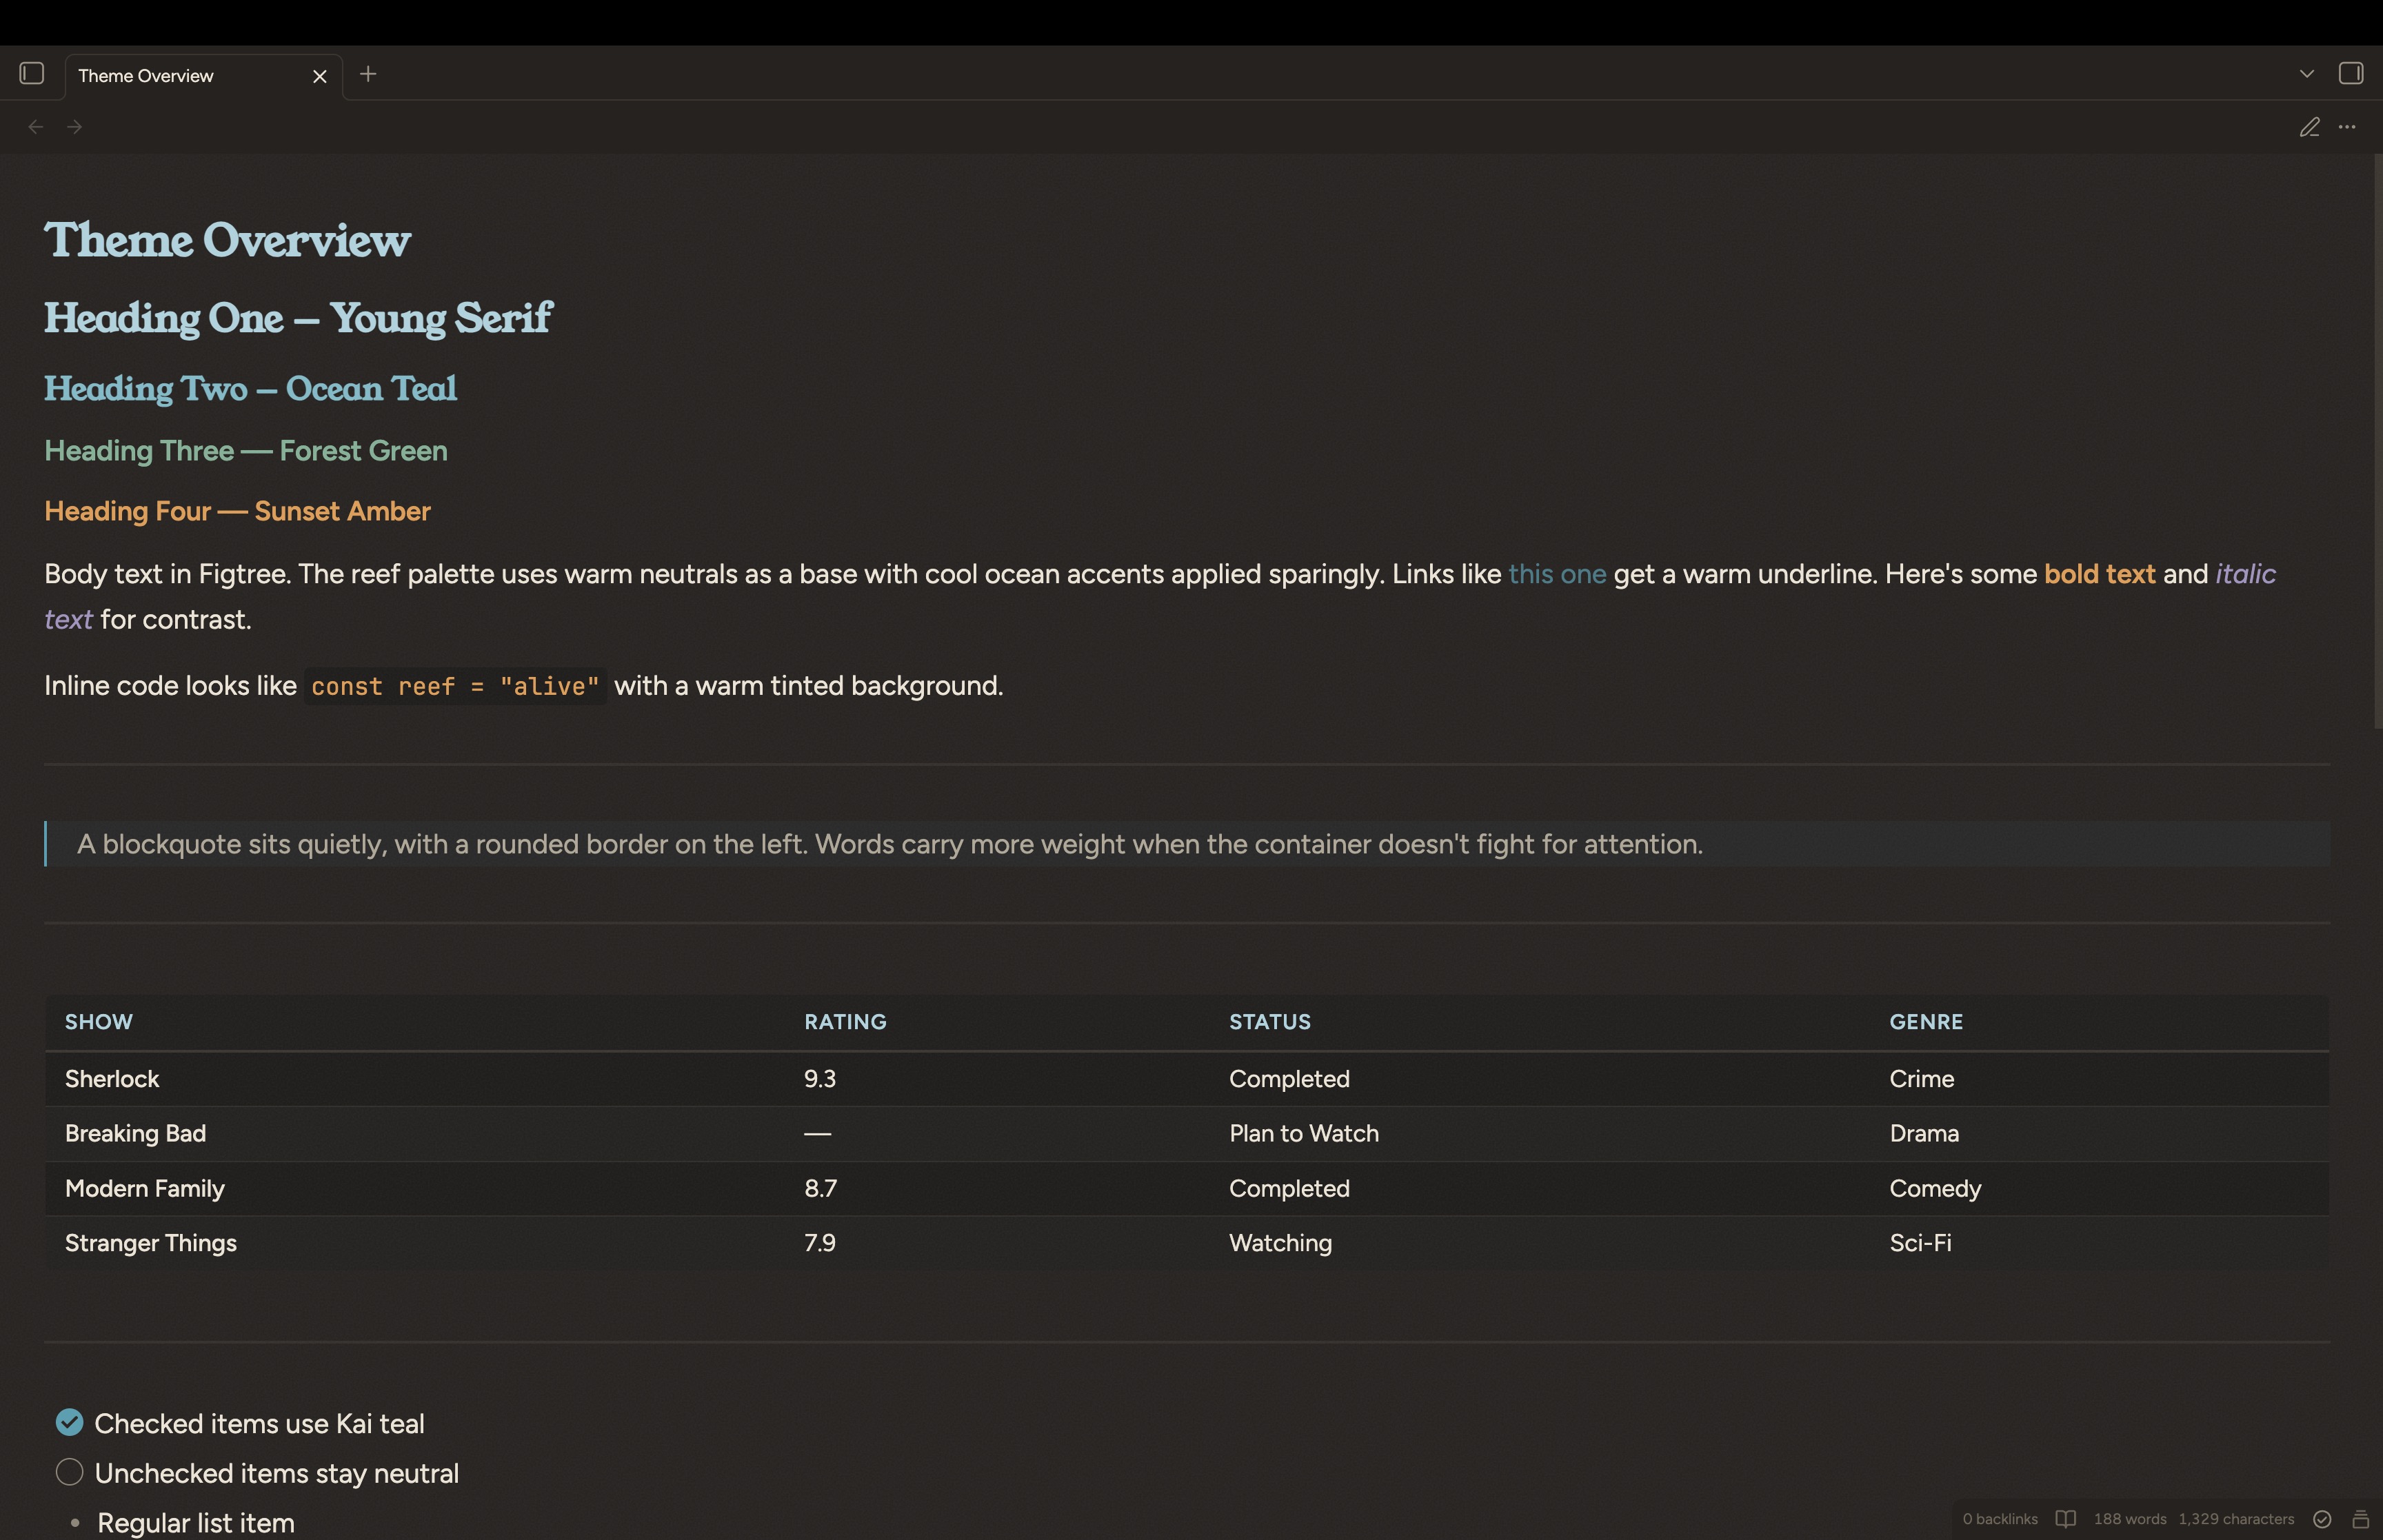Click the sync checkmark status icon
This screenshot has width=2383, height=1540.
pos(2322,1518)
